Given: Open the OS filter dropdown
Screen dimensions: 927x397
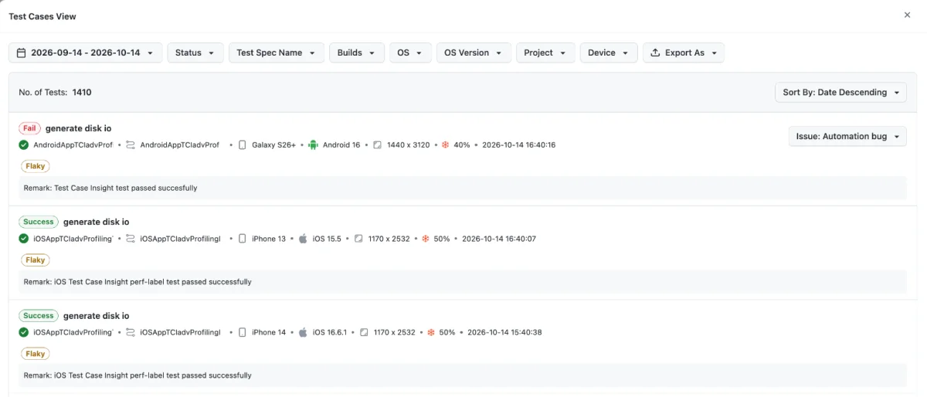Looking at the screenshot, I should tap(410, 53).
